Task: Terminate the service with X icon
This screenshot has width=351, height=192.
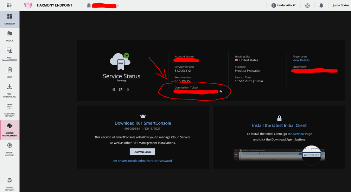Action: (128, 89)
